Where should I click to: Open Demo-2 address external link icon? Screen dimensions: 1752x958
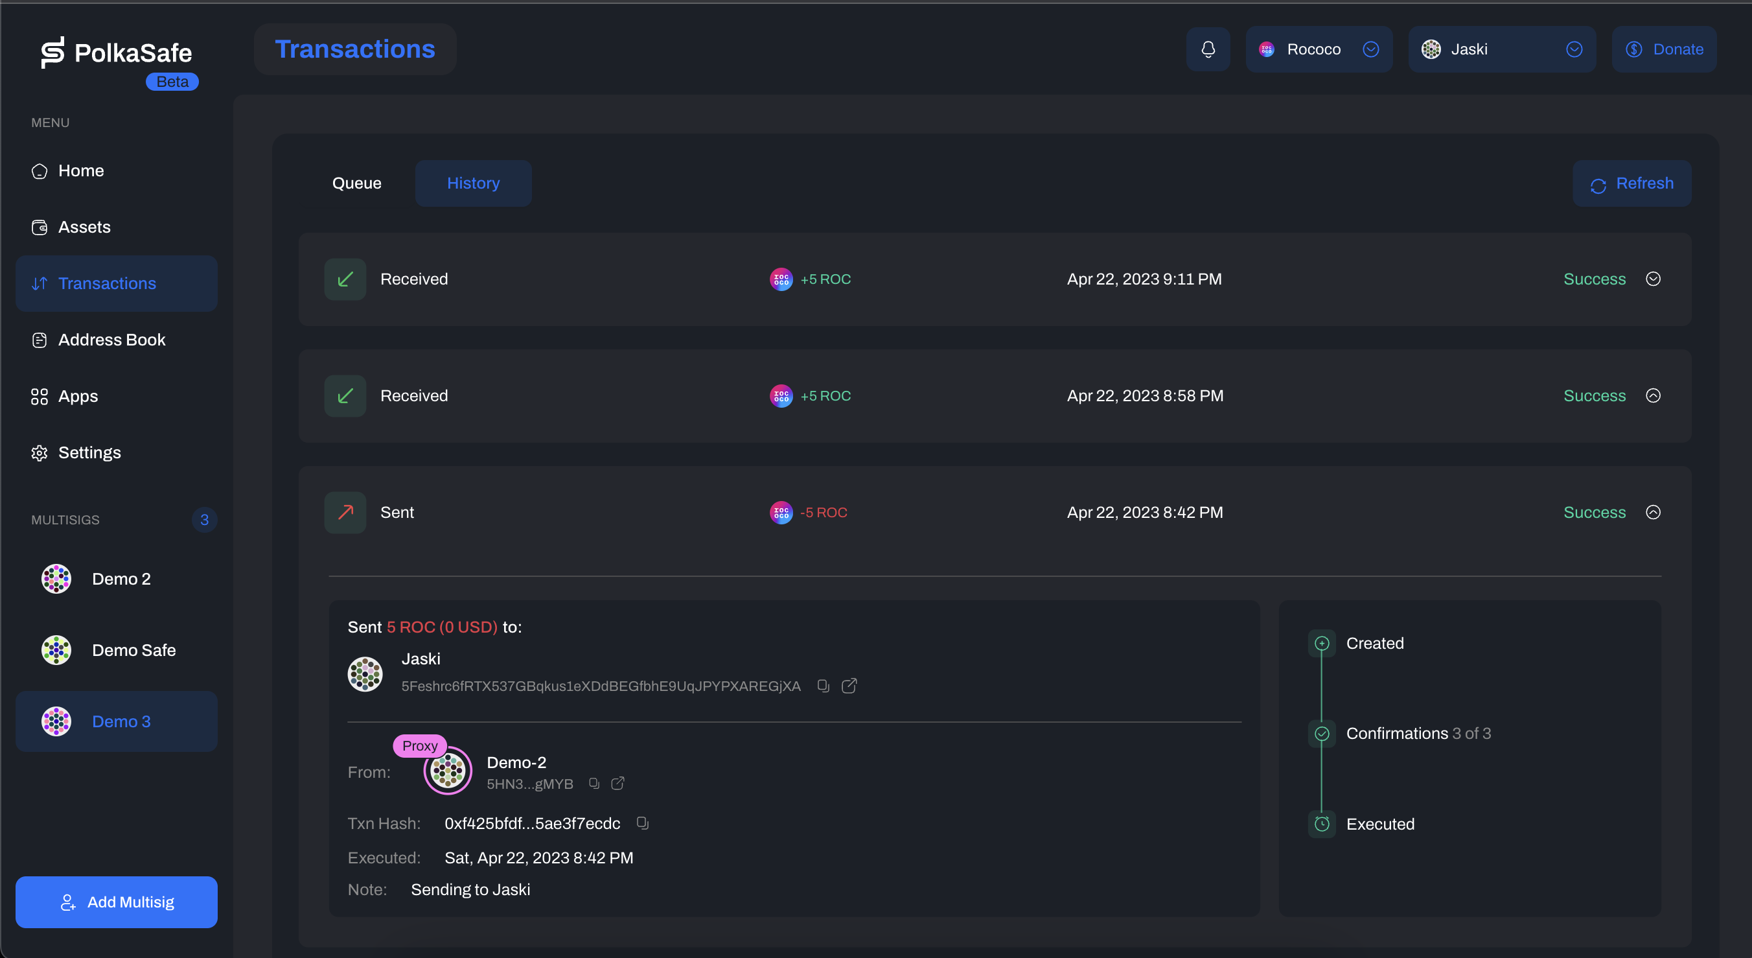[617, 783]
